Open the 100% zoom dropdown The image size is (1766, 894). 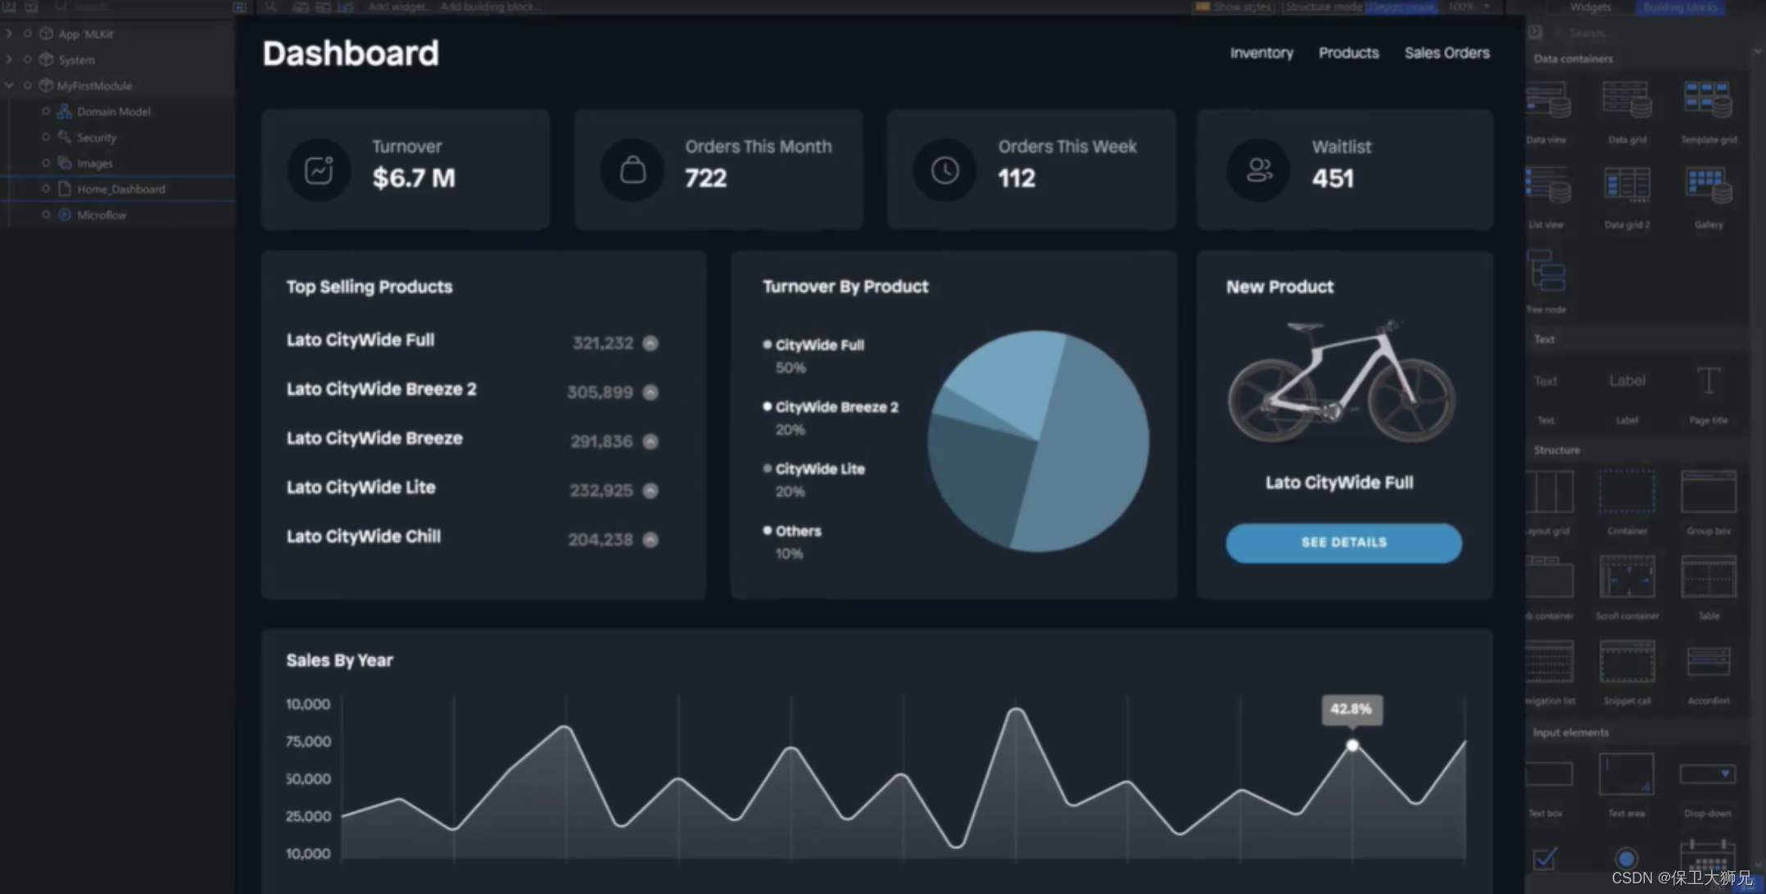click(x=1487, y=7)
